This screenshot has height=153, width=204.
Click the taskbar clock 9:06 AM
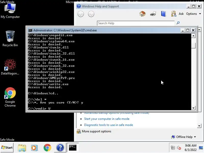(190, 145)
